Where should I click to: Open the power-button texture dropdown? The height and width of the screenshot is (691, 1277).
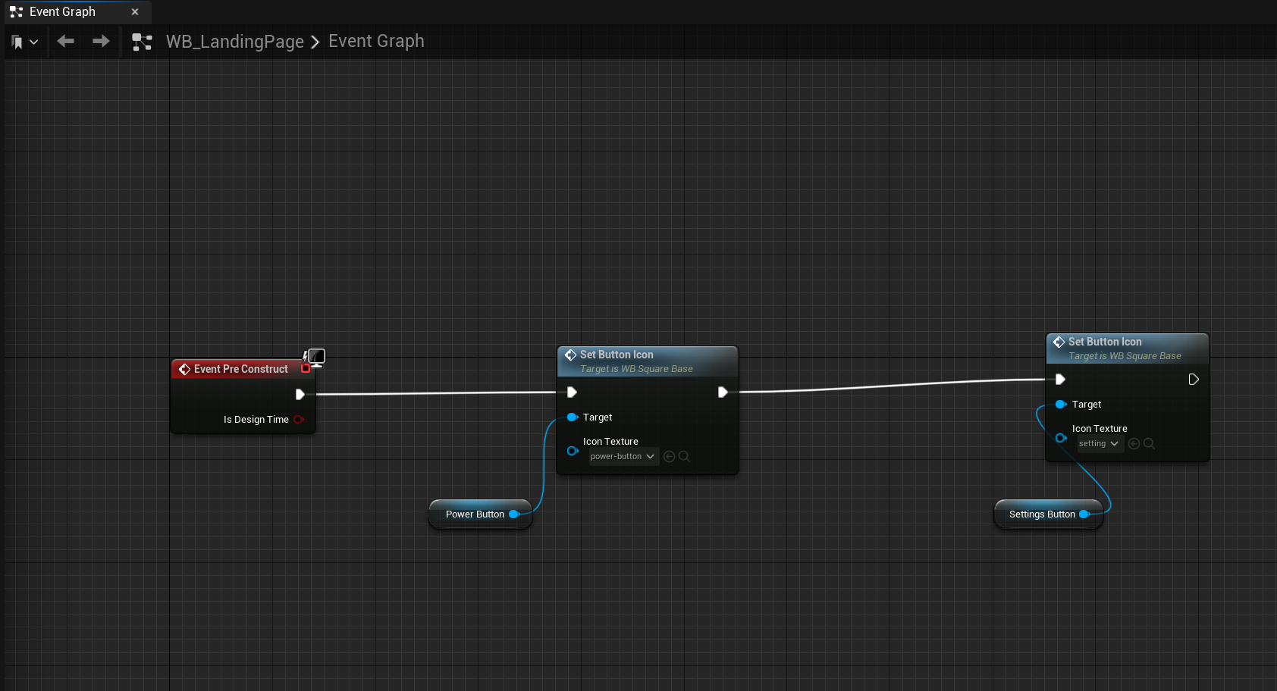(623, 456)
